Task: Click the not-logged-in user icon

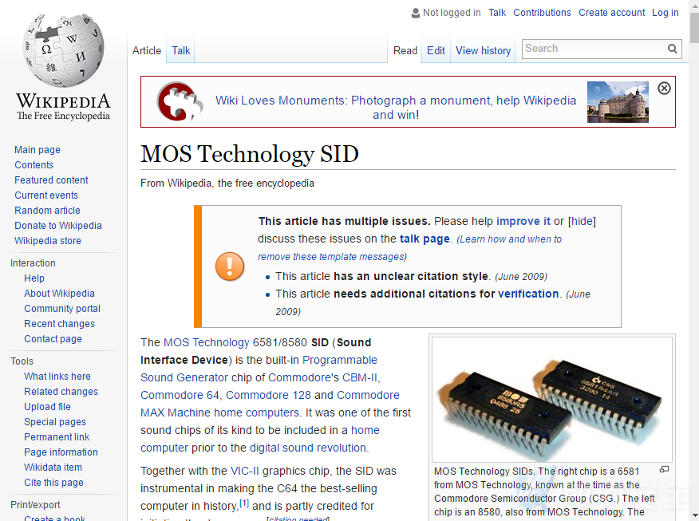Action: click(415, 13)
